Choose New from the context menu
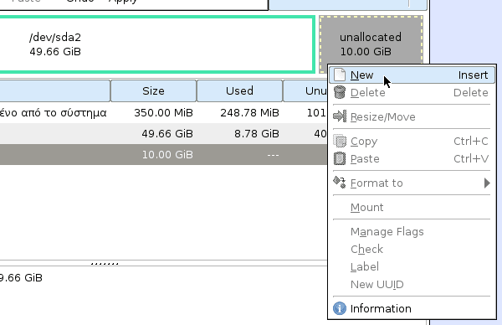502x325 pixels. (x=412, y=75)
